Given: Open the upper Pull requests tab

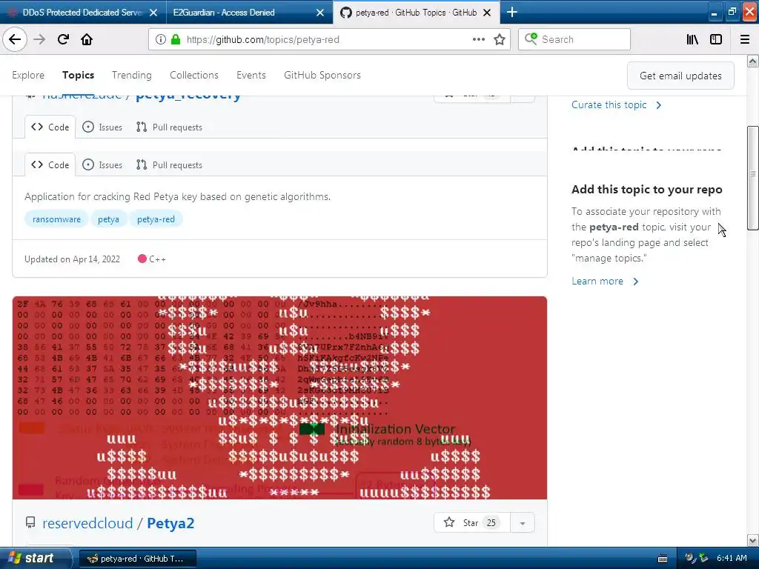Looking at the screenshot, I should (x=169, y=127).
